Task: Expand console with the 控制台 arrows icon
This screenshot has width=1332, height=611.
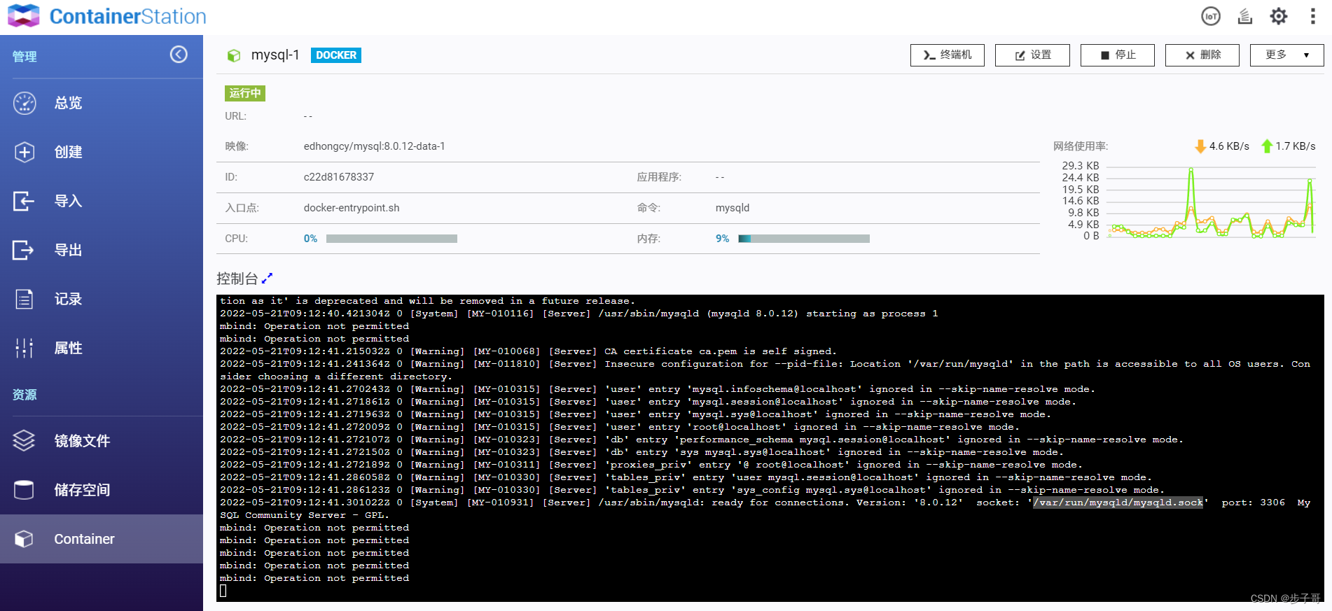Action: click(x=267, y=279)
